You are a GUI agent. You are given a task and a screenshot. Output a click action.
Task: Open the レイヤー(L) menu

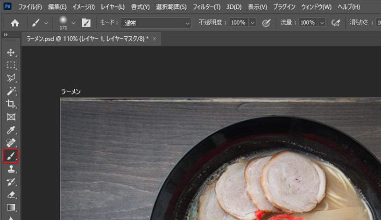point(113,7)
